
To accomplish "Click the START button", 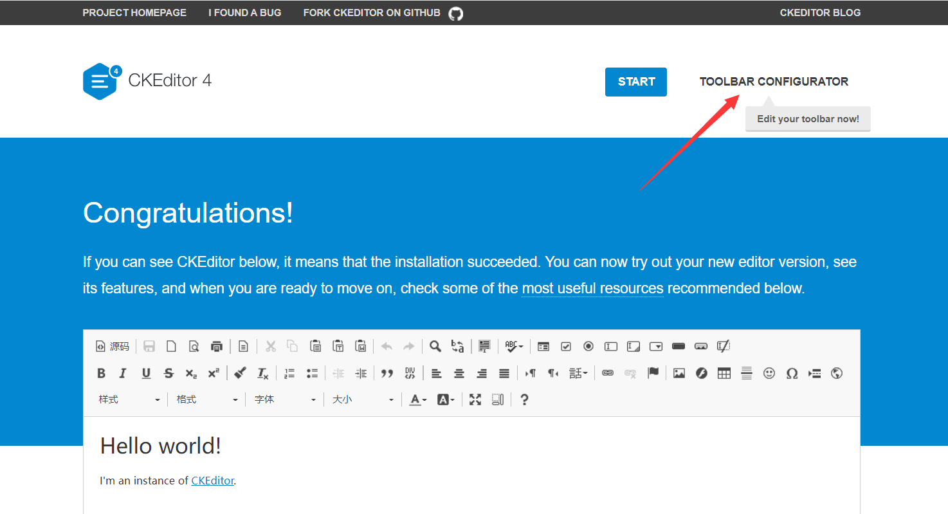I will [x=636, y=82].
